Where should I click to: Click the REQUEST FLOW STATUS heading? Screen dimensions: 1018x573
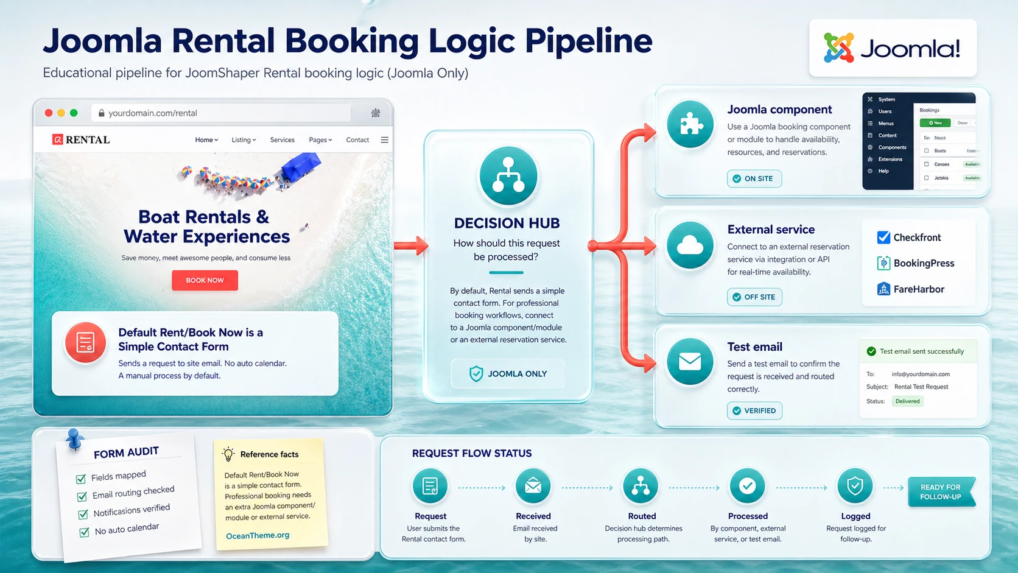pyautogui.click(x=472, y=454)
